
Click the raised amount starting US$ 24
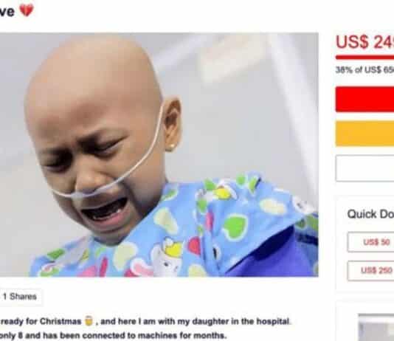[x=364, y=42]
